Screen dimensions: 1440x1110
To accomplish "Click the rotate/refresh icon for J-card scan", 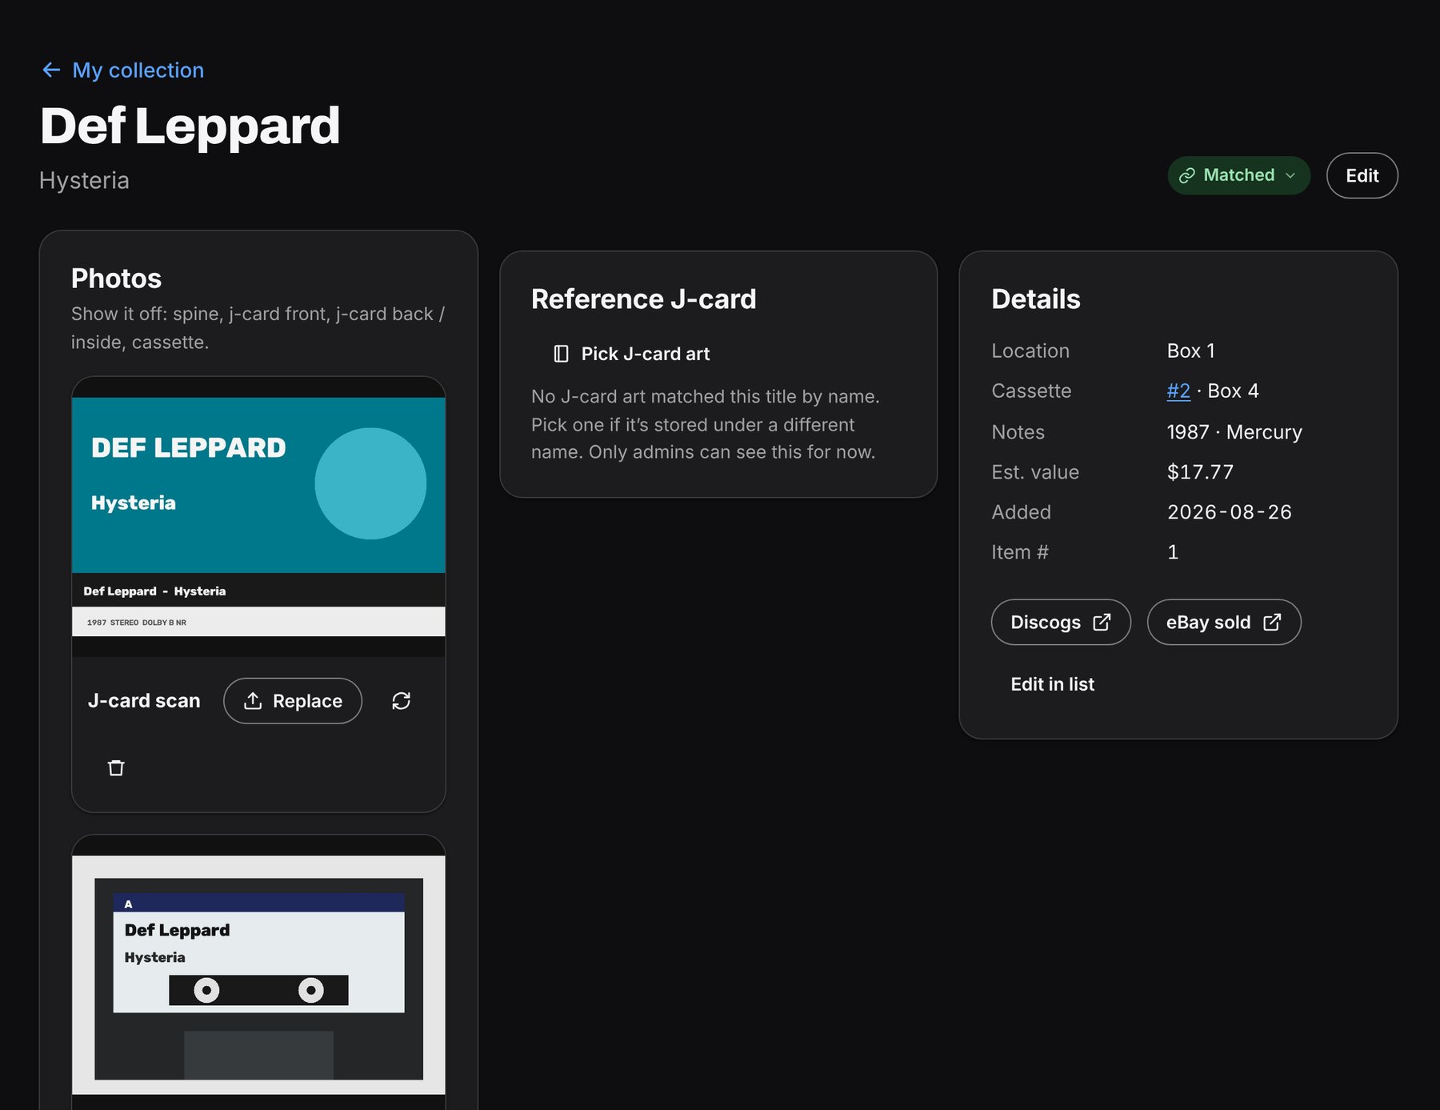I will [401, 701].
